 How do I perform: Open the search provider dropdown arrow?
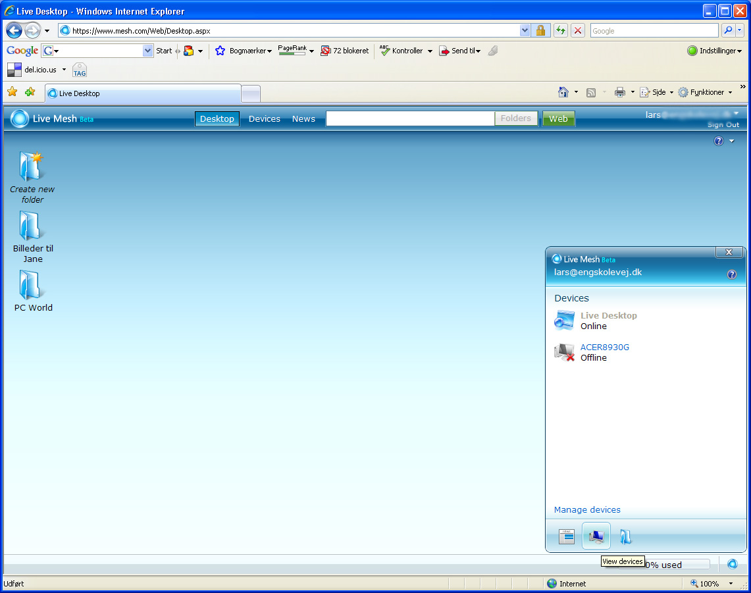pyautogui.click(x=740, y=30)
